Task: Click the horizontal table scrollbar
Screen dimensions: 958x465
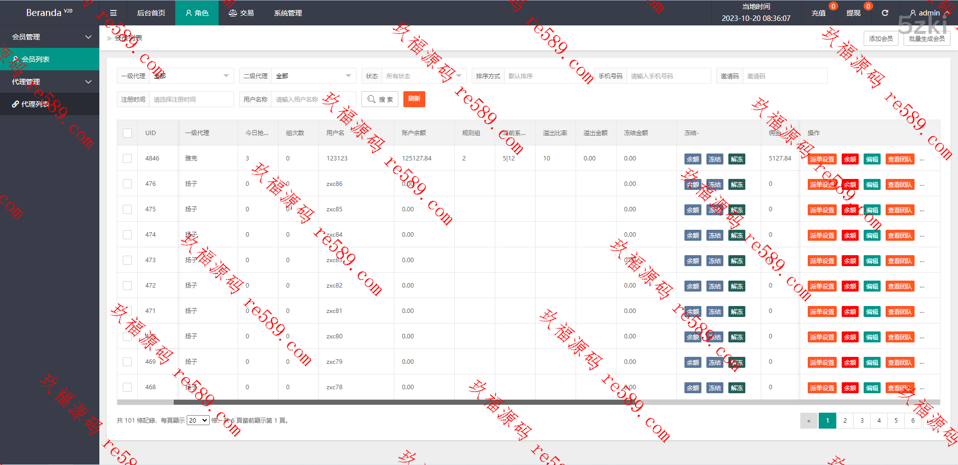Action: pos(399,402)
